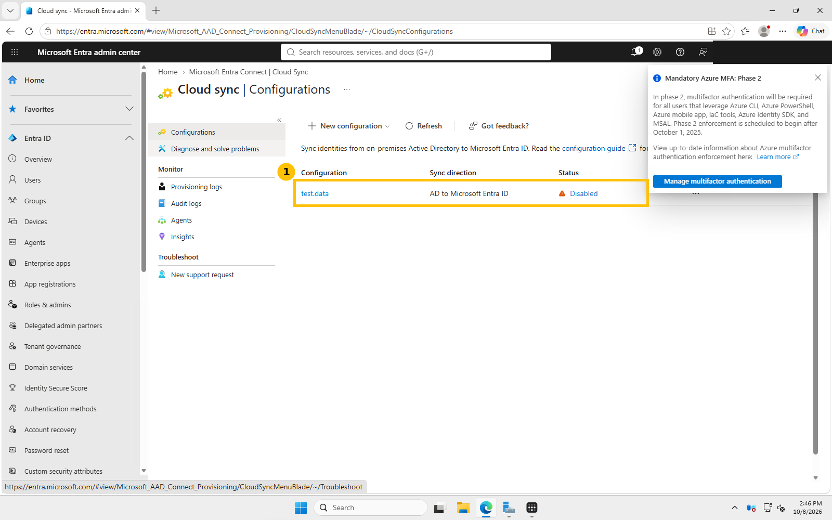
Task: Open the portal settings gear
Action: pos(657,52)
